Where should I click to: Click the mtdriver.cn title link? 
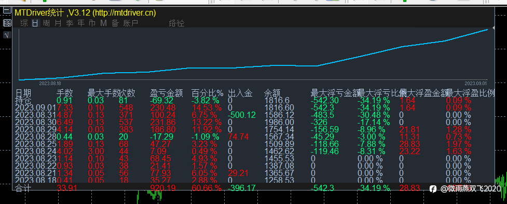click(124, 13)
